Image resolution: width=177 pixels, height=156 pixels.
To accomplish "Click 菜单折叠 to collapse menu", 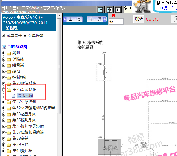I will [x=36, y=36].
